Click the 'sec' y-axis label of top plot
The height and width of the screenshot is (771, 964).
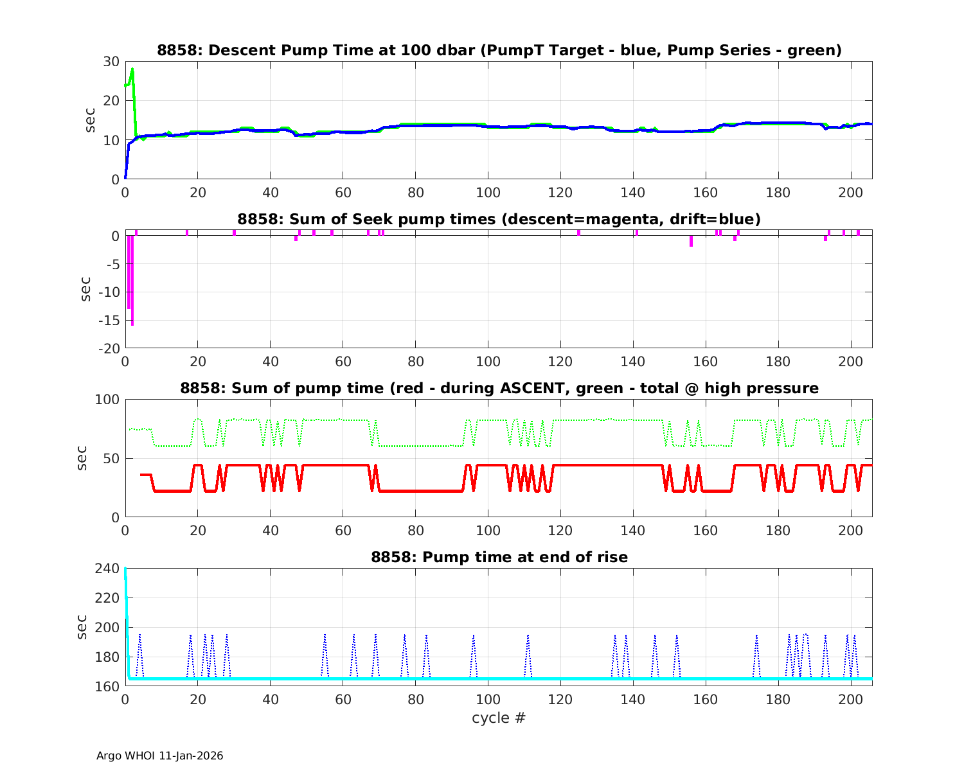(91, 120)
